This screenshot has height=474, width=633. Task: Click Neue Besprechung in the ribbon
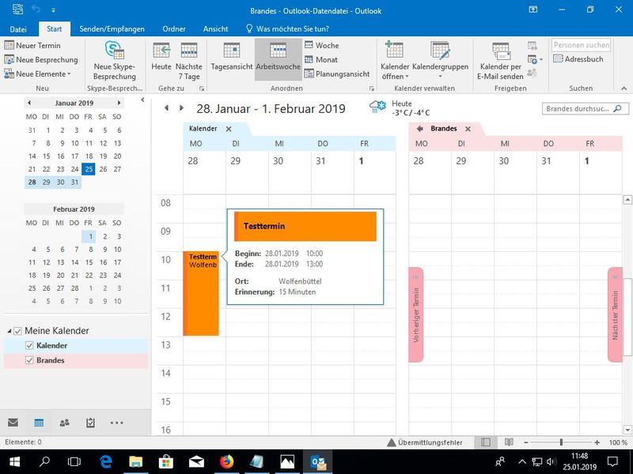[41, 60]
